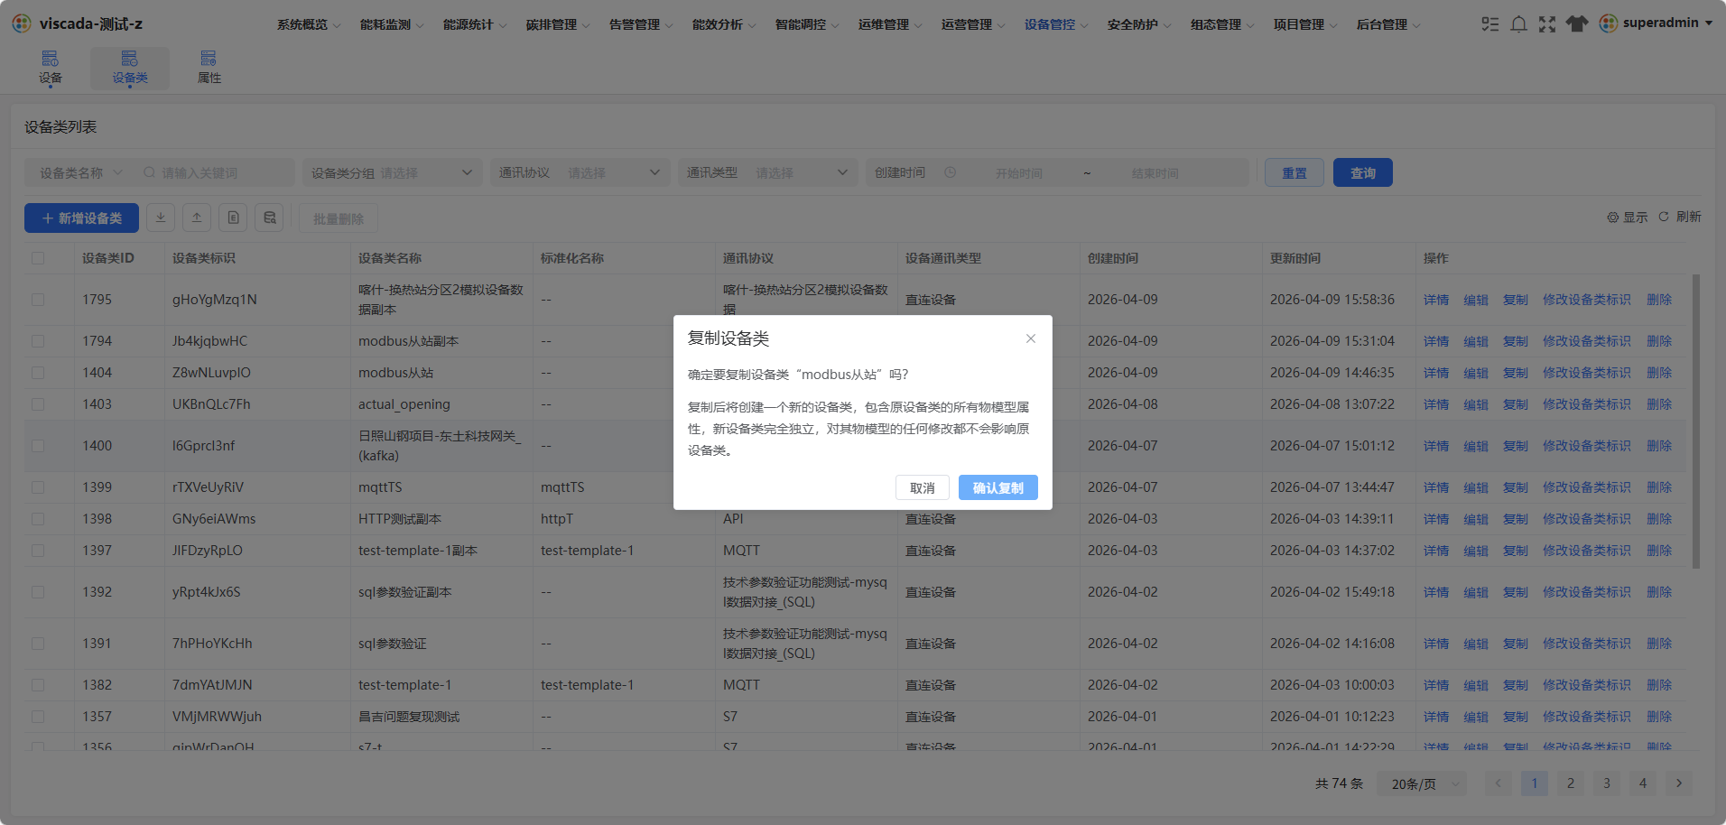1726x825 pixels.
Task: Click the 取消 button in dialog
Action: (x=923, y=487)
